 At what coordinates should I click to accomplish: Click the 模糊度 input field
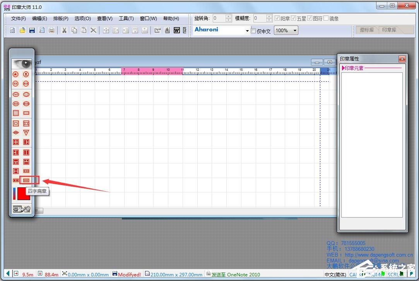click(260, 18)
